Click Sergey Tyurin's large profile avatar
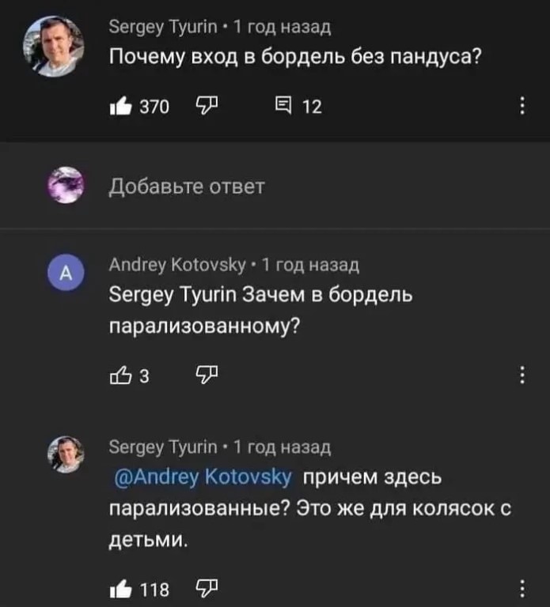Screen dimensions: 550x607 (54, 47)
